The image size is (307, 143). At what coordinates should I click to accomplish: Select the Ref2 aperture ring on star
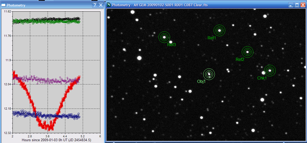(247, 52)
